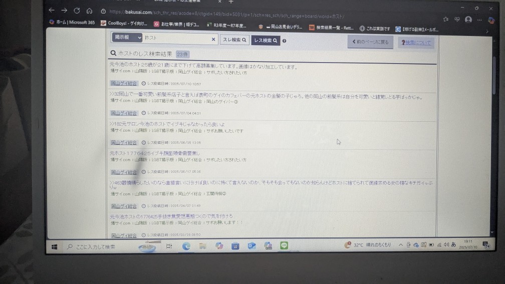Image resolution: width=505 pixels, height=284 pixels.
Task: Click the page vertical scrollbar thumb
Action: [494, 76]
